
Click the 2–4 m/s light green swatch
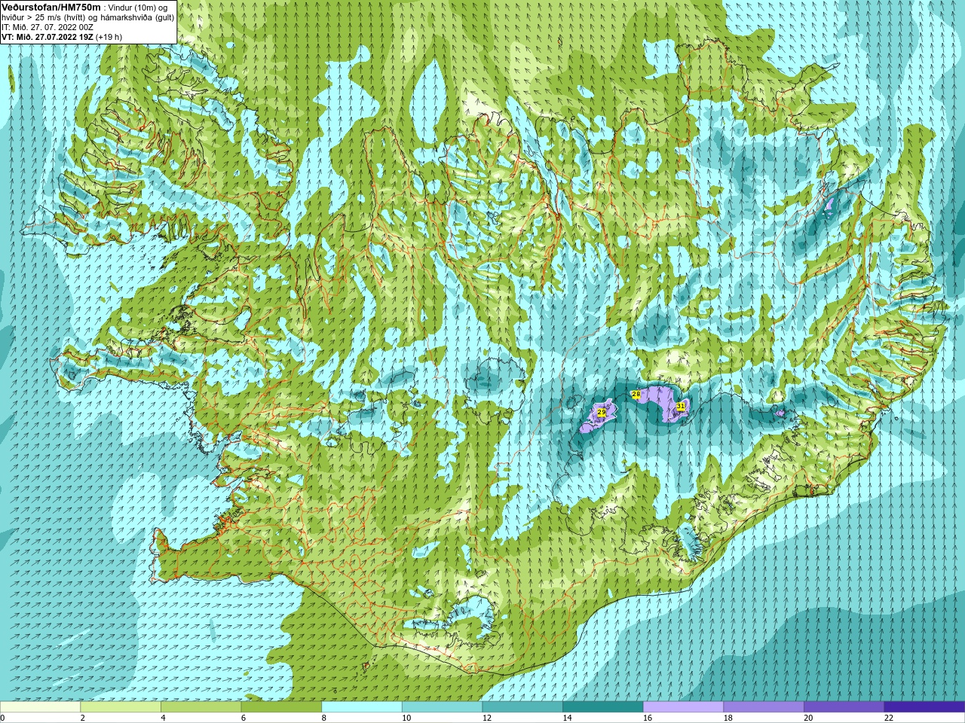(x=121, y=706)
